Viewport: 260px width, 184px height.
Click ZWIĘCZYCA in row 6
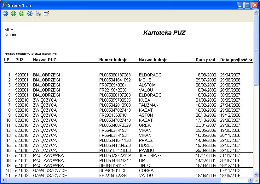click(45, 100)
